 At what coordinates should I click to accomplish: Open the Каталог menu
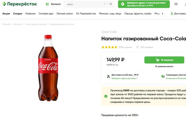point(53,4)
